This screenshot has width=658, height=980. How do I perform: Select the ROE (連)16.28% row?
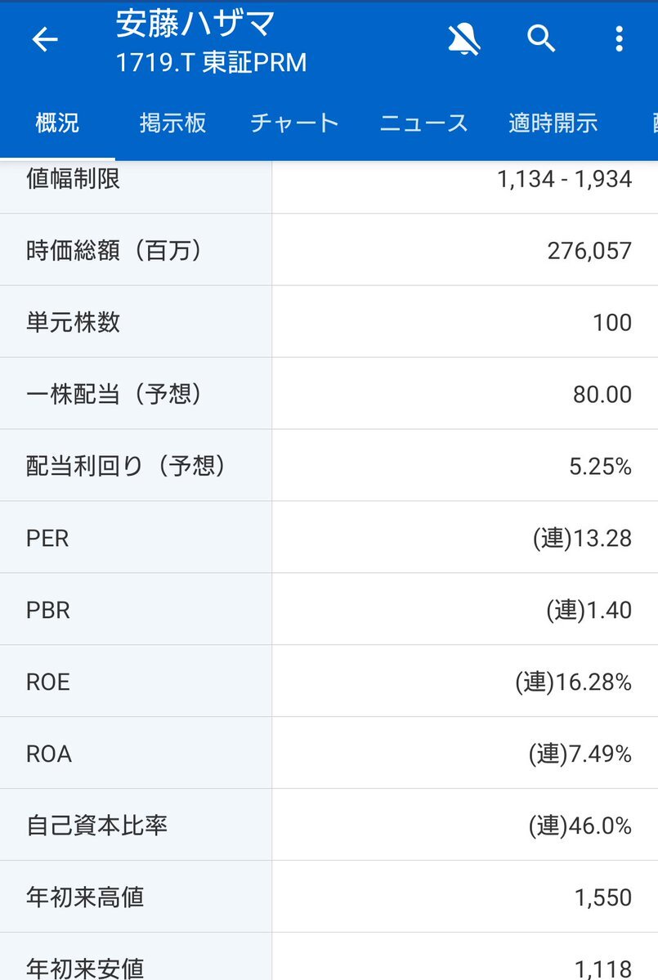click(329, 681)
